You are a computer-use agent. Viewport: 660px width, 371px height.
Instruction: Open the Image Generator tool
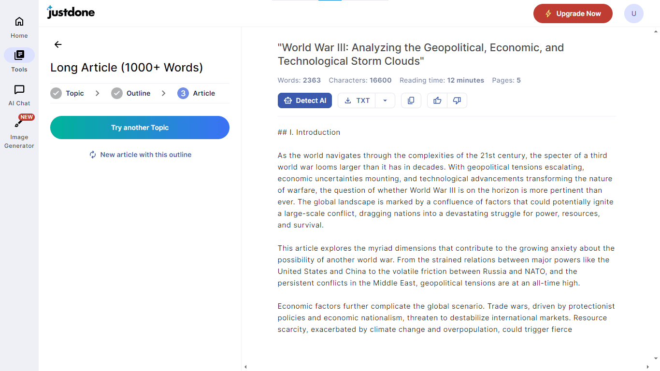click(19, 132)
